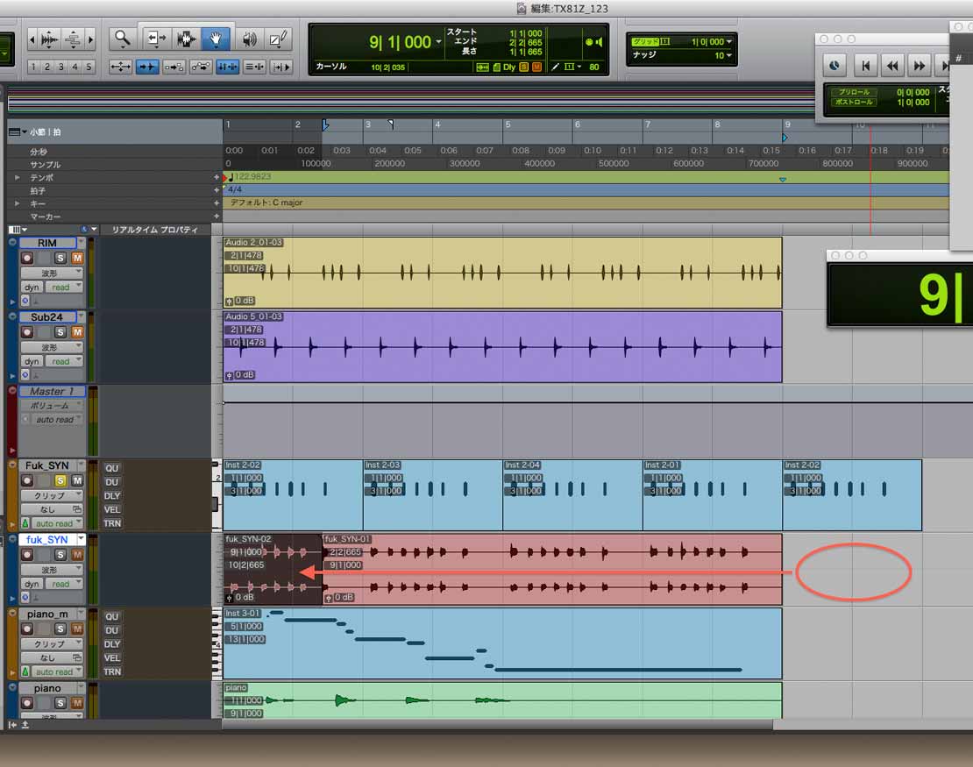Click the Audio 5_01-03 clip 0 dB gain badge
The image size is (973, 767).
tap(240, 375)
